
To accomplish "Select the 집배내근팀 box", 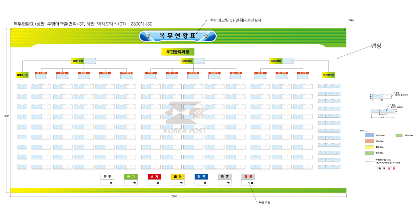I will (22, 75).
